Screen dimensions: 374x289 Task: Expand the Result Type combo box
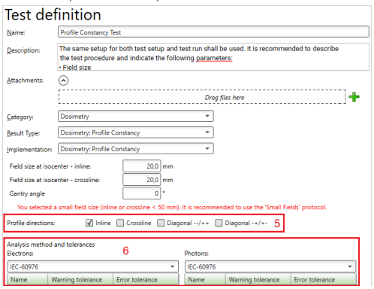point(136,132)
